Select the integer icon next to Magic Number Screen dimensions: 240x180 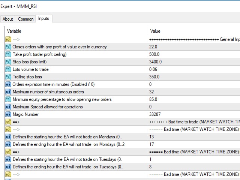point(8,114)
